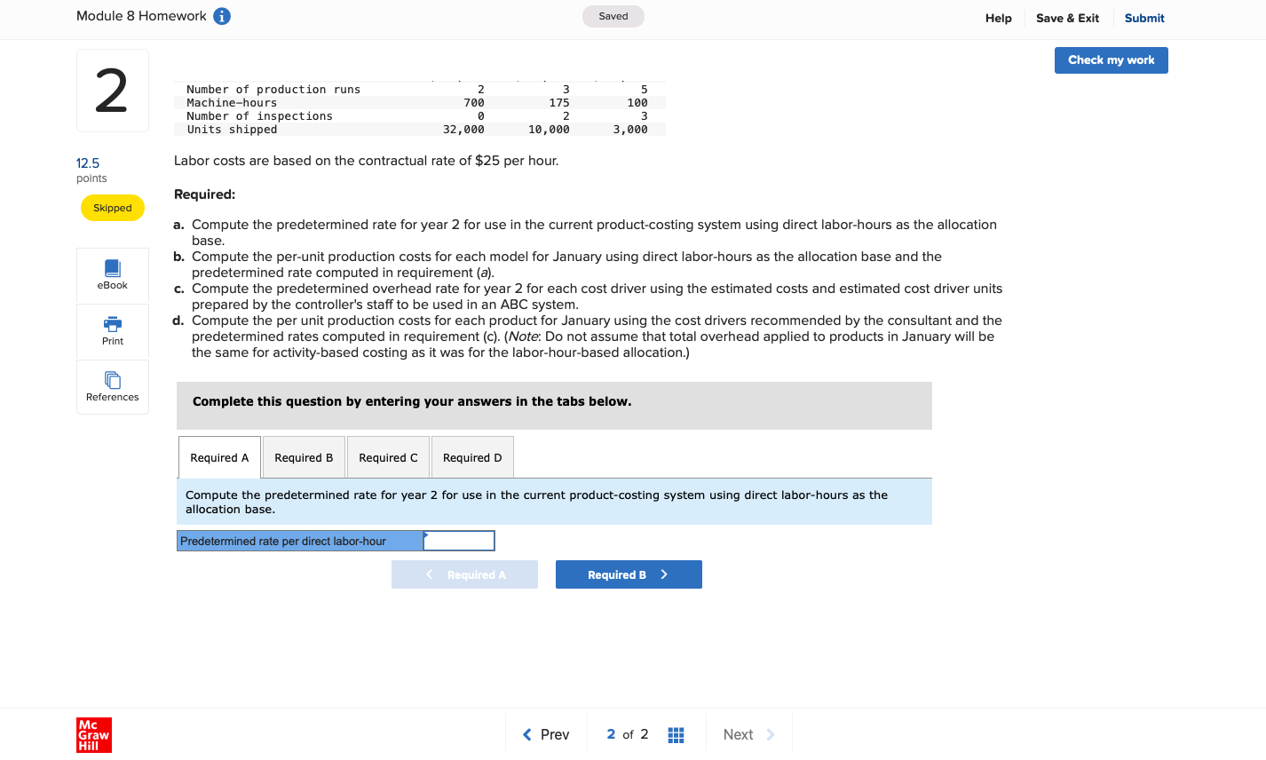This screenshot has width=1266, height=760.
Task: Go back using the Required A navigation button
Action: point(464,574)
